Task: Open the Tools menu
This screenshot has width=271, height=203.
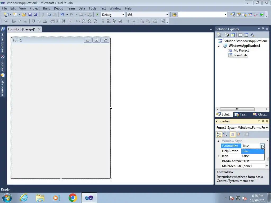Action: point(92,8)
